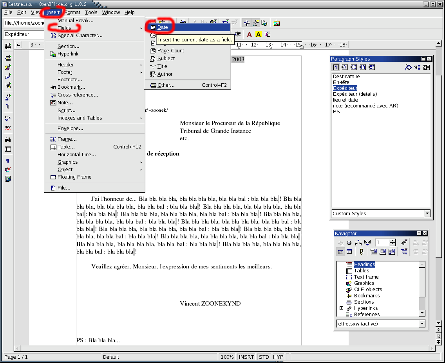Switch to Frame Styles in Stylist
This screenshot has width=445, height=363.
tap(354, 67)
